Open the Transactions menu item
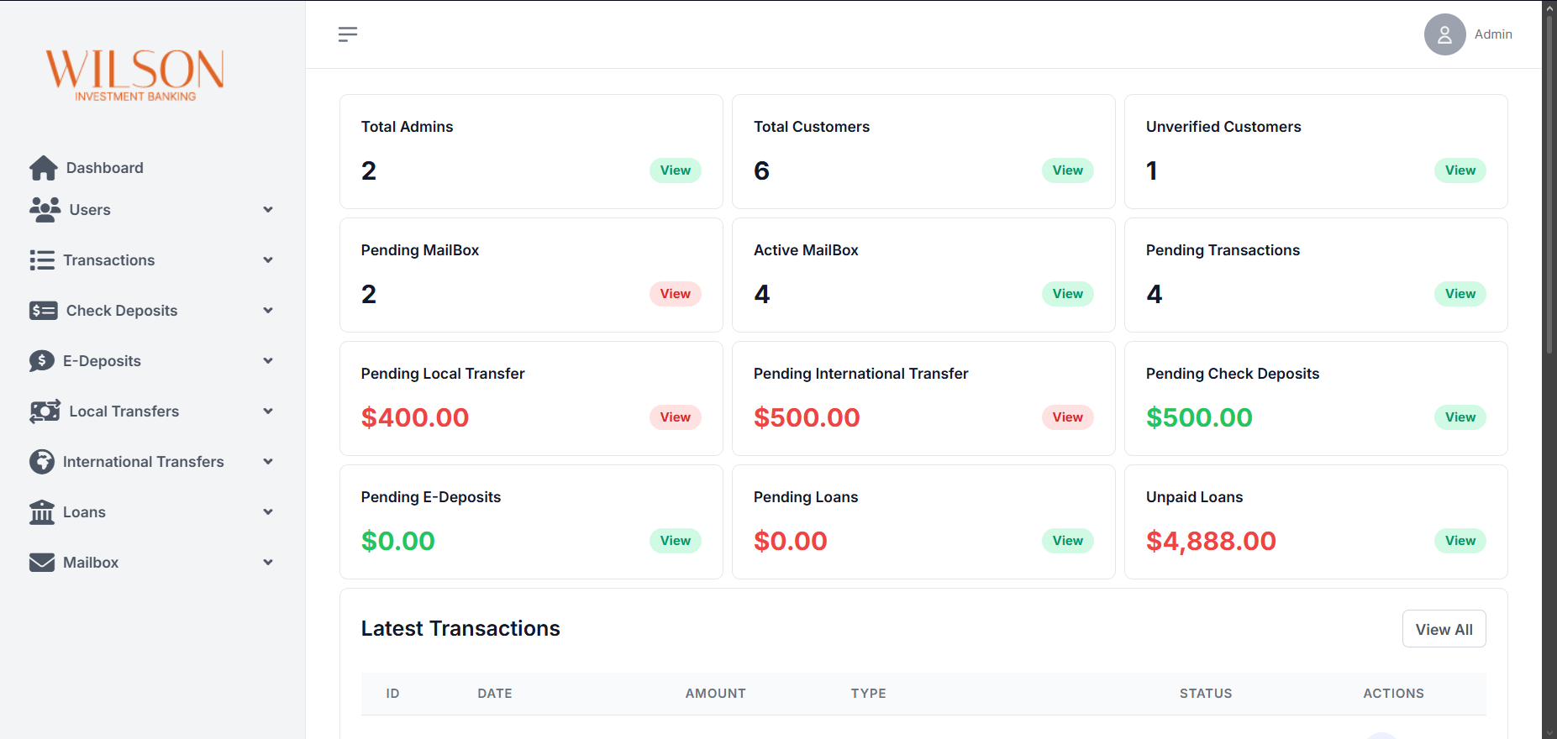Viewport: 1557px width, 739px height. pyautogui.click(x=109, y=260)
